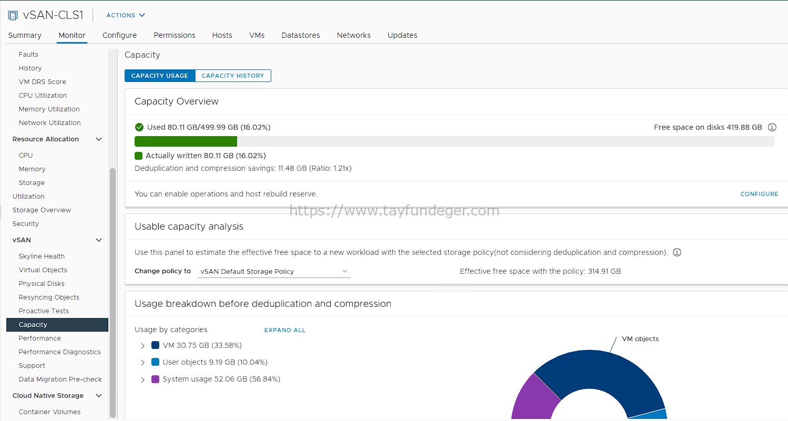788x421 pixels.
Task: Open the Change policy to dropdown
Action: coord(273,271)
